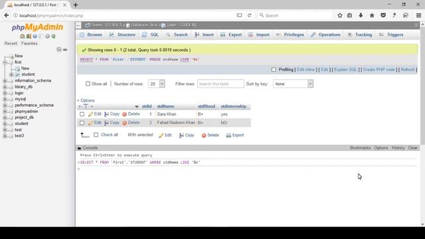Open the Sort by key dropdown
The image size is (425, 239).
(294, 84)
